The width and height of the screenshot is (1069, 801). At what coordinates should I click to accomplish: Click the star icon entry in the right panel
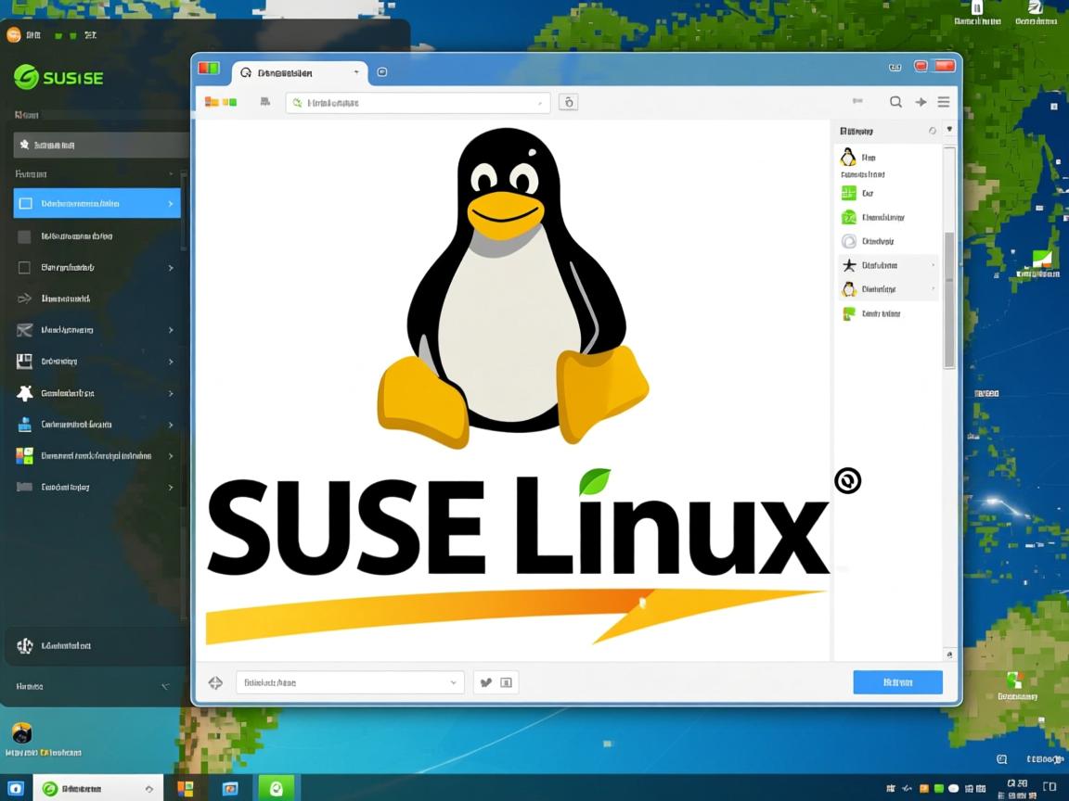tap(850, 265)
